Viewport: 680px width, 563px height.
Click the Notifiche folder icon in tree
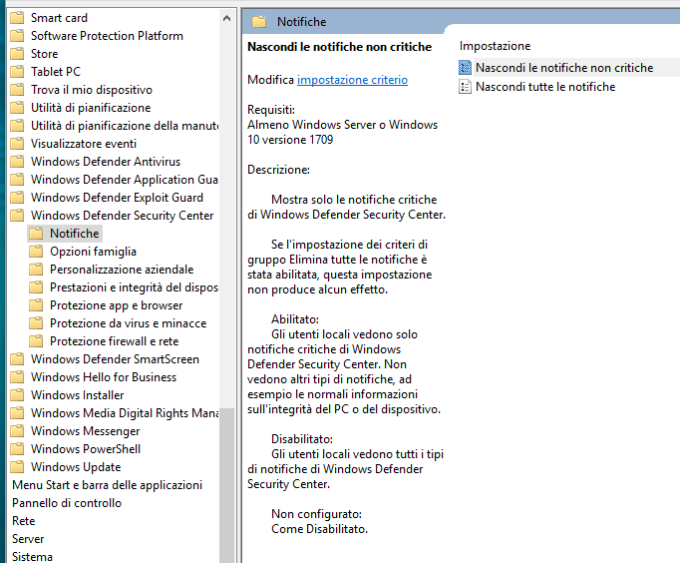(36, 234)
